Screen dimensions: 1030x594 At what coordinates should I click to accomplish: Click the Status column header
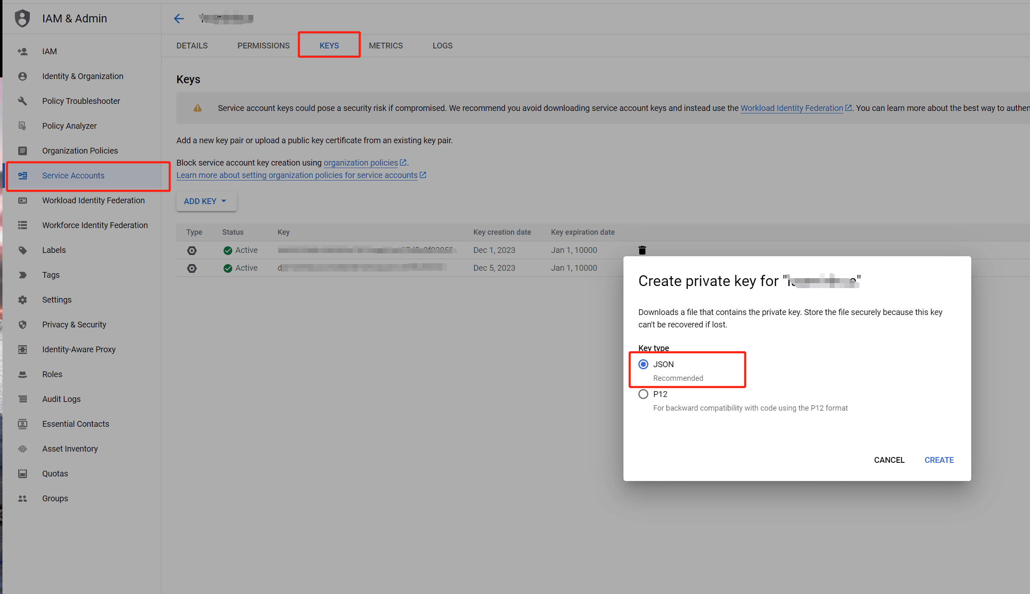(233, 232)
